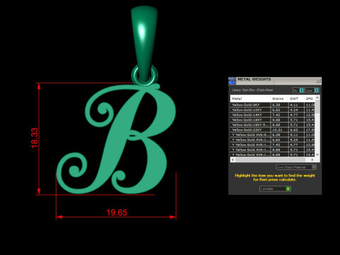The height and width of the screenshot is (255, 340).
Task: Click the 6.63 DWT value cell
Action: coord(296,130)
